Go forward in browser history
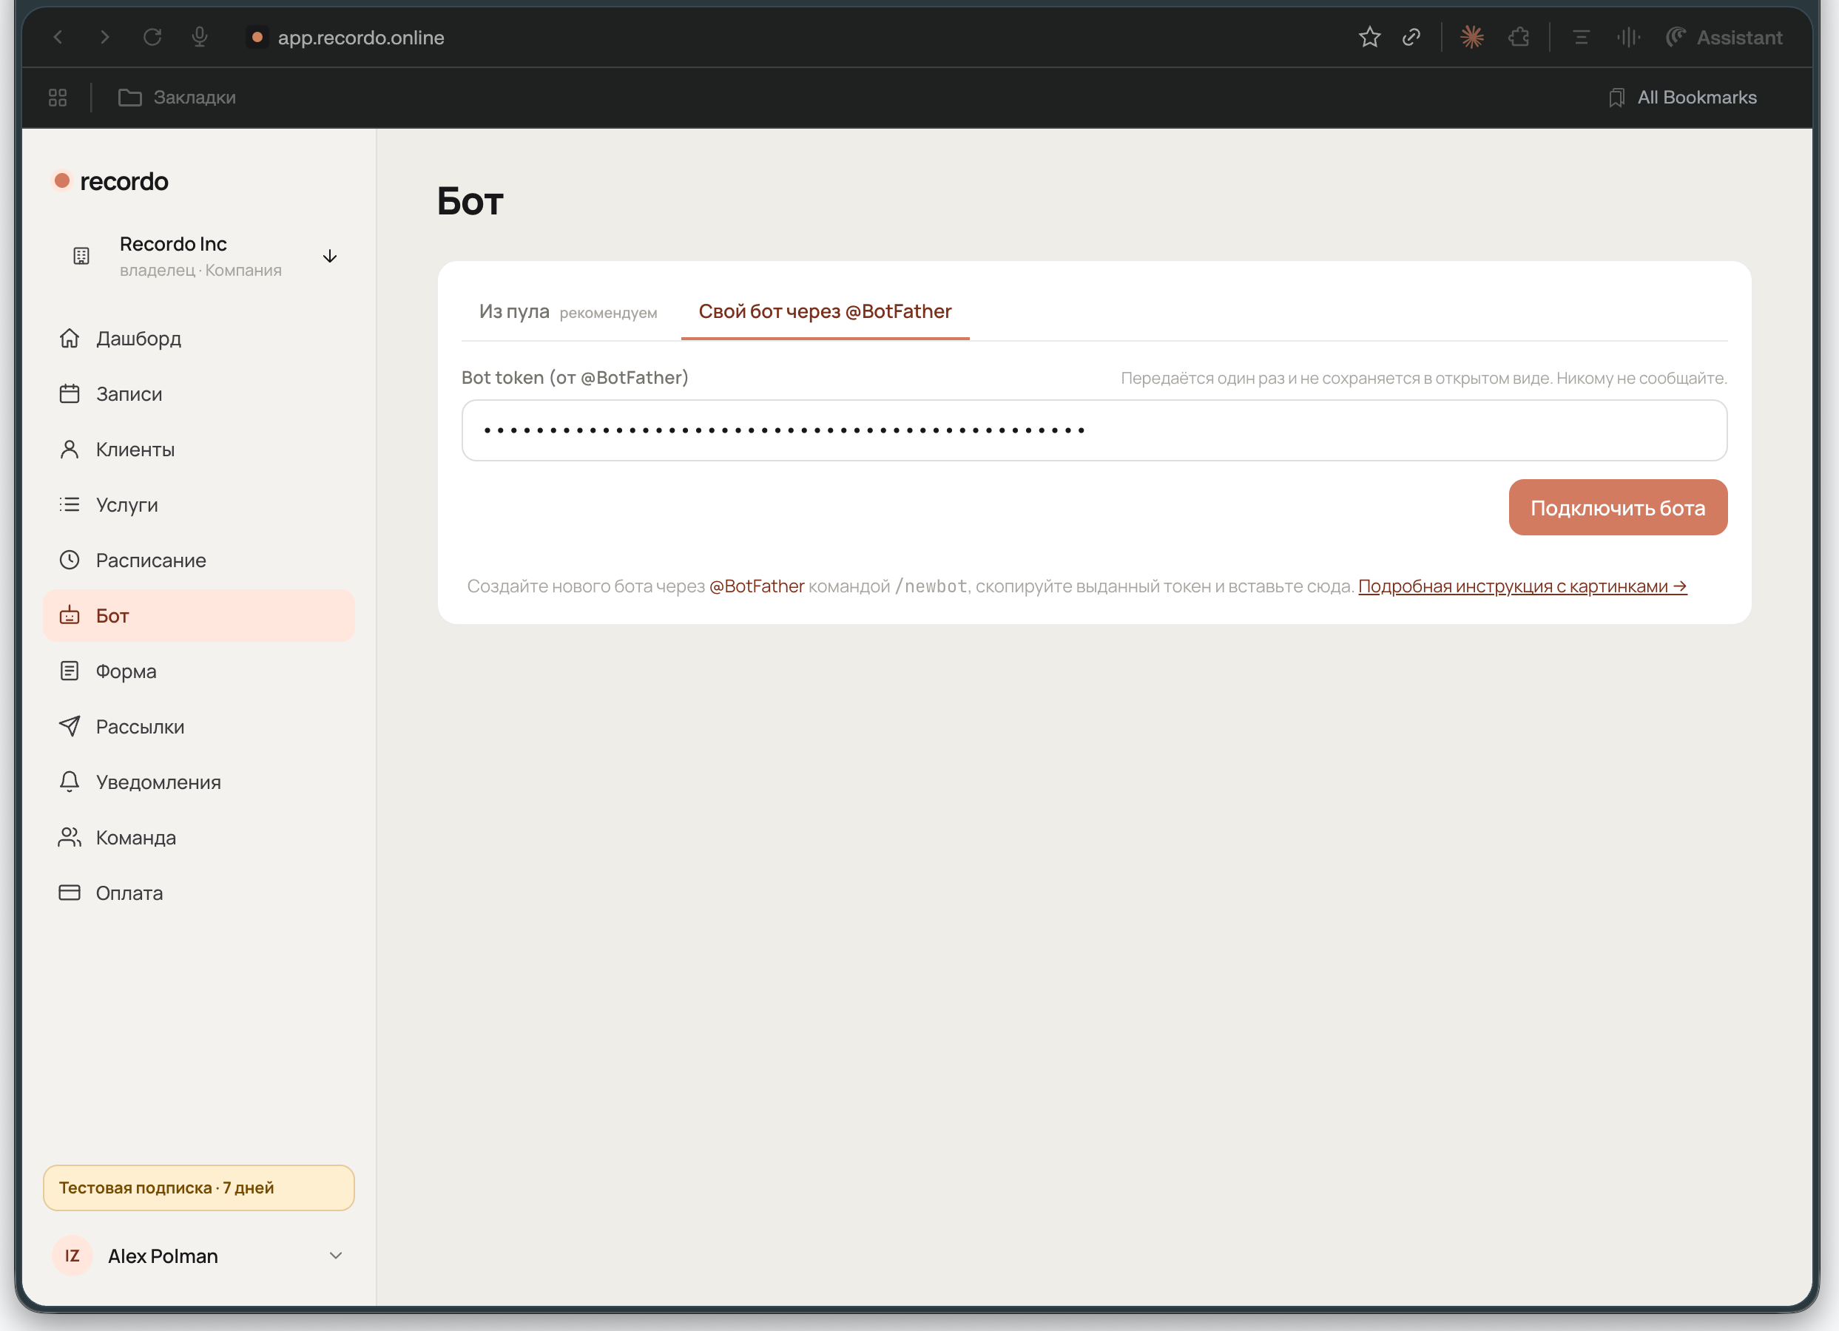1839x1331 pixels. (104, 37)
